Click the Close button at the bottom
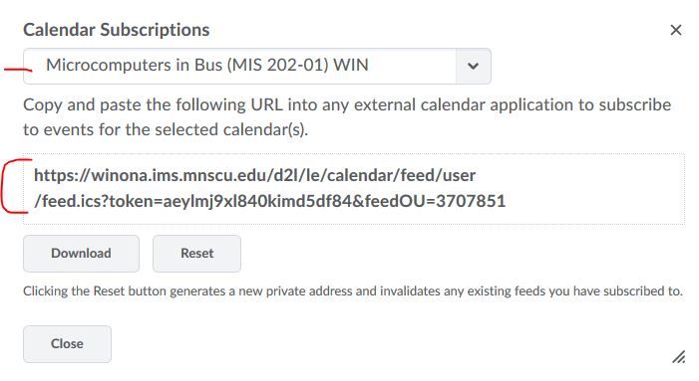This screenshot has width=699, height=381. pos(68,344)
